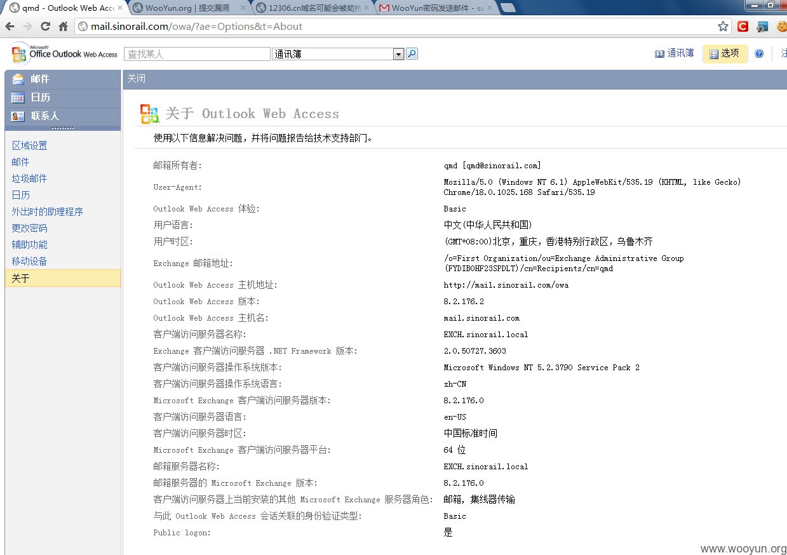Open the 通讯簿 dropdown list
Viewport: 787px width, 555px height.
pyautogui.click(x=398, y=54)
